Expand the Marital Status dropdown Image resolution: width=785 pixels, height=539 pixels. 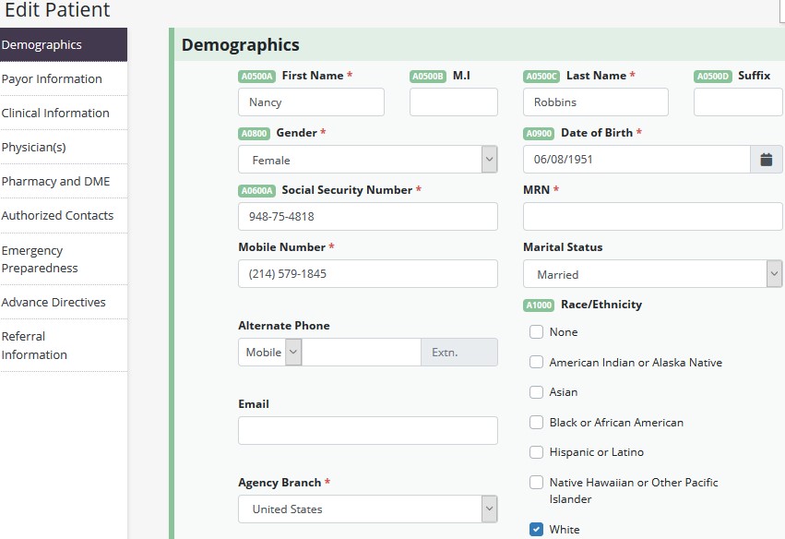coord(652,274)
